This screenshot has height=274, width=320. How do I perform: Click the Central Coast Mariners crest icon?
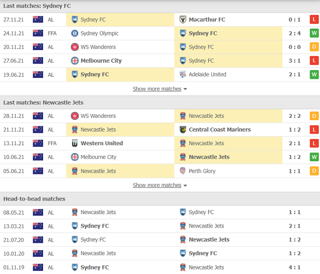pyautogui.click(x=183, y=130)
